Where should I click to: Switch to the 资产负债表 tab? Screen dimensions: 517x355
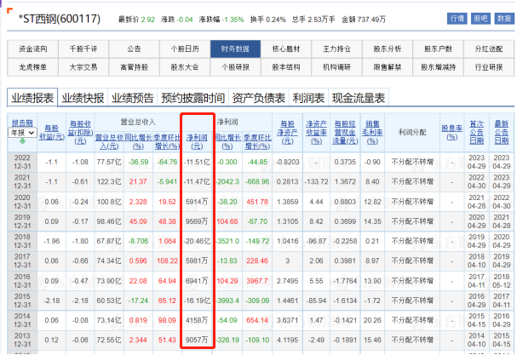(x=259, y=98)
